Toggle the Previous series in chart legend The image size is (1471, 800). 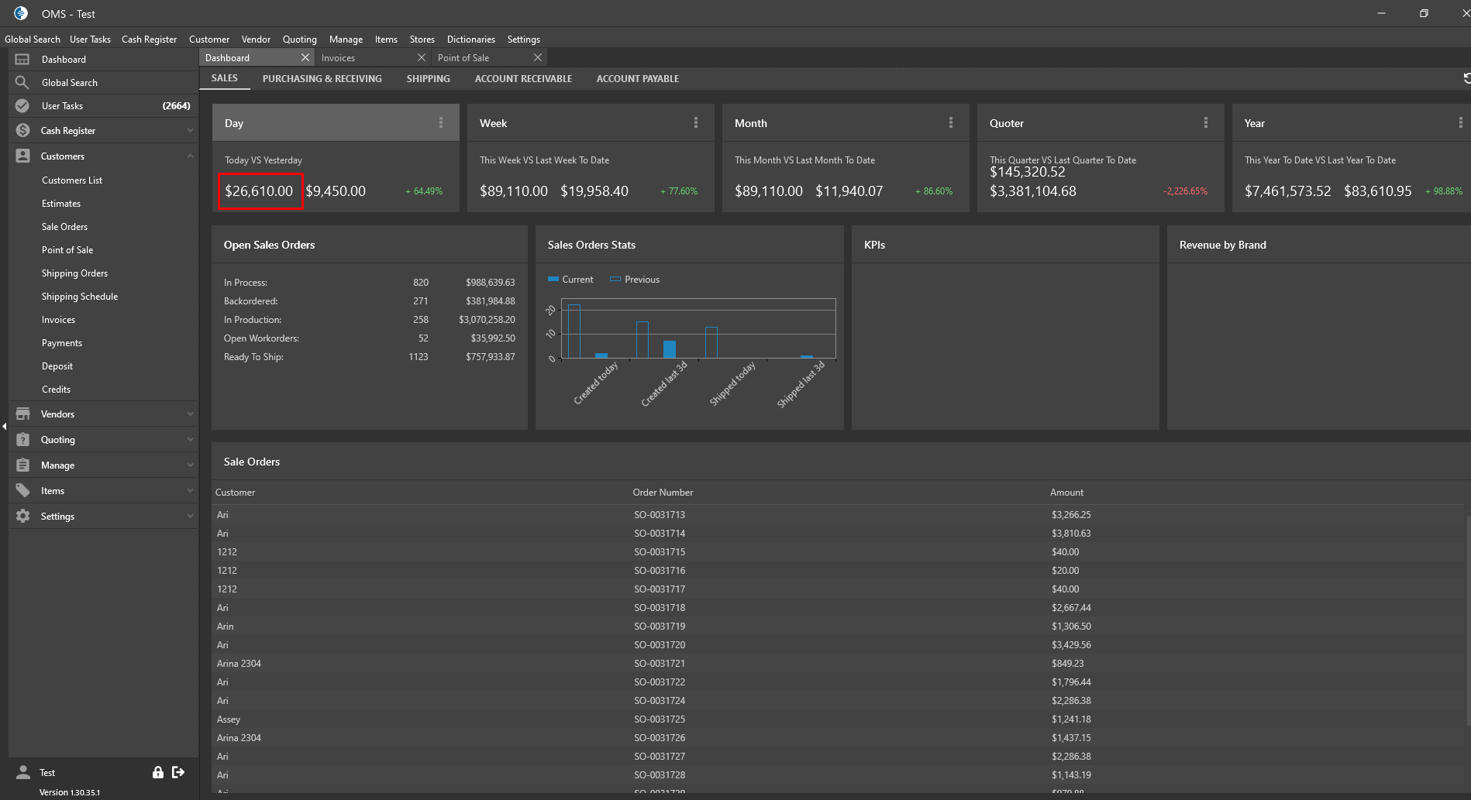tap(635, 280)
